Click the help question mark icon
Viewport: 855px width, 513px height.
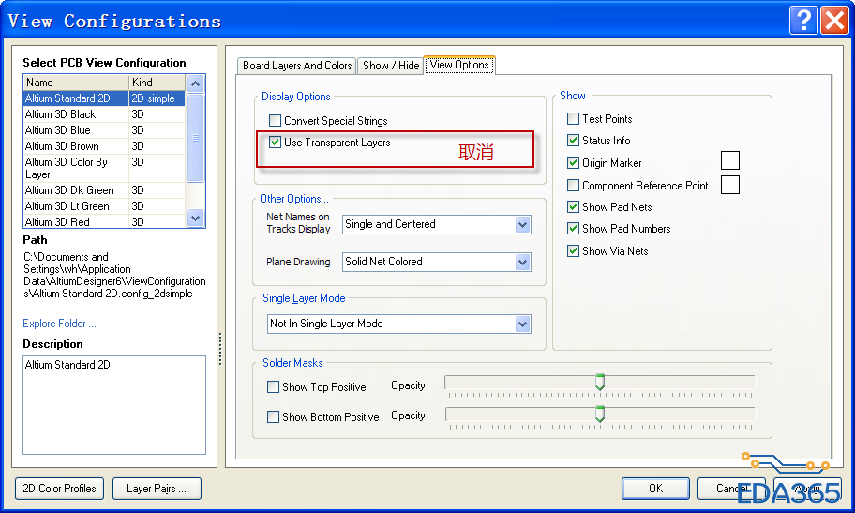click(803, 21)
